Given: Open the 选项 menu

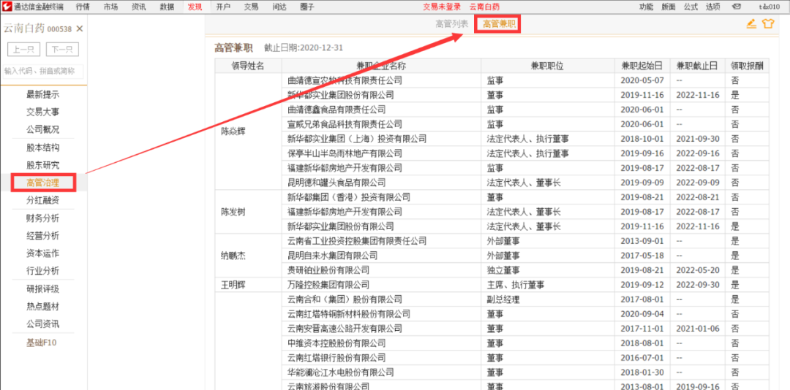Looking at the screenshot, I should coord(713,7).
